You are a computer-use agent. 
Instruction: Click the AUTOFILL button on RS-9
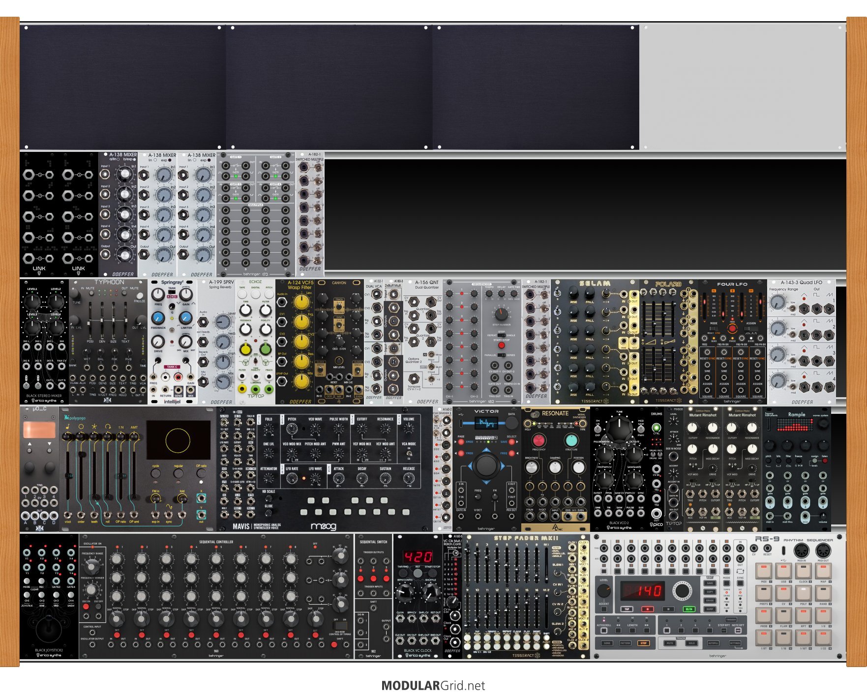pyautogui.click(x=713, y=643)
